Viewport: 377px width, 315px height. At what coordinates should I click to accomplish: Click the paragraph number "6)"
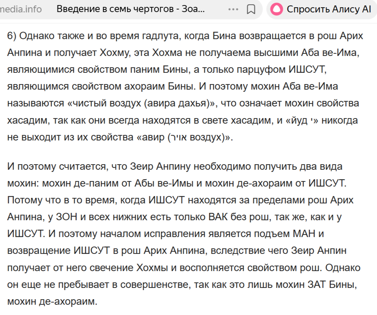[x=12, y=36]
